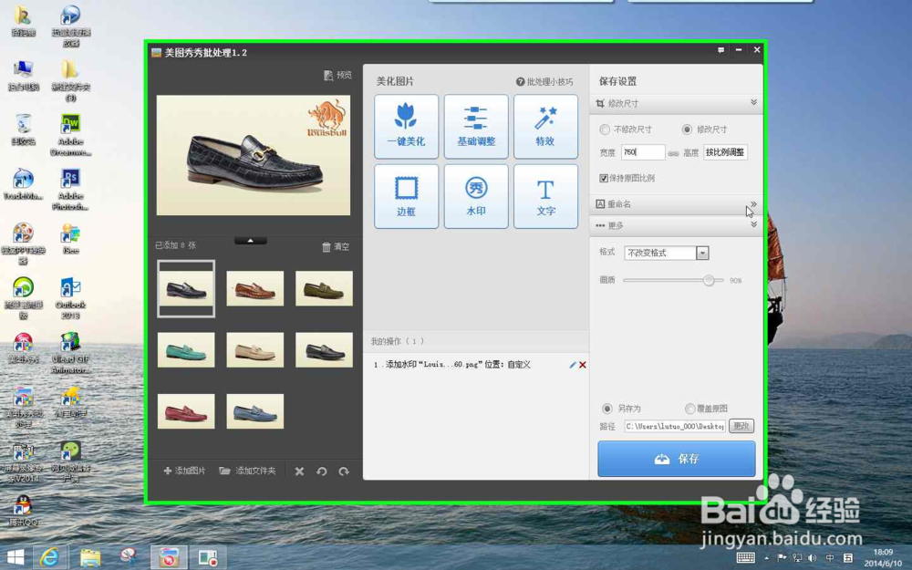Select the selected dark navy loafer thumbnail
912x570 pixels.
click(186, 288)
